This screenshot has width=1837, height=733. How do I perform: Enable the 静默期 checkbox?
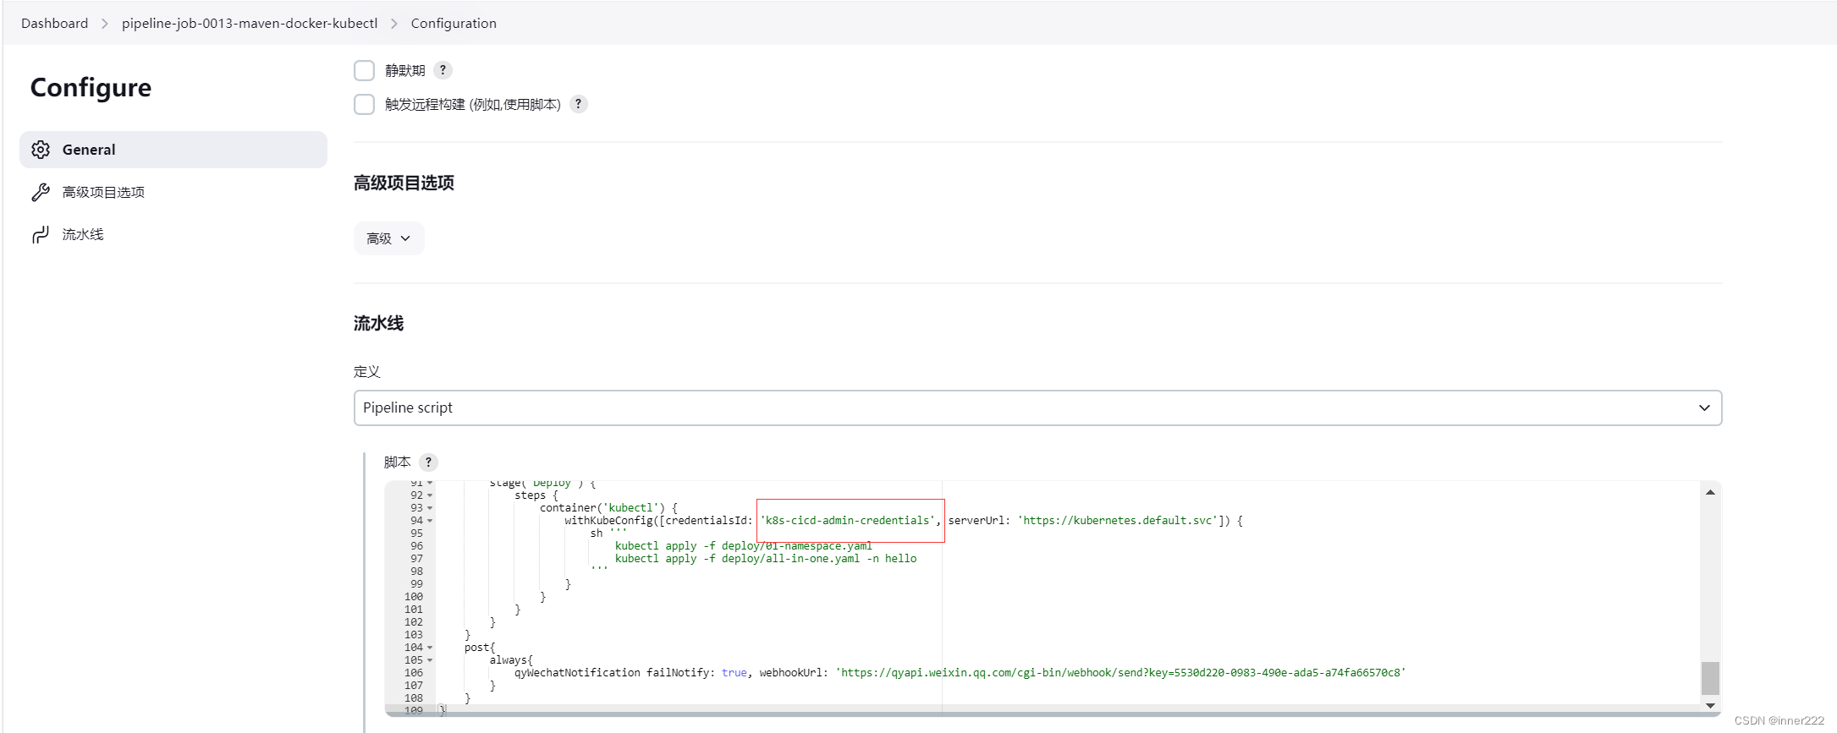364,70
